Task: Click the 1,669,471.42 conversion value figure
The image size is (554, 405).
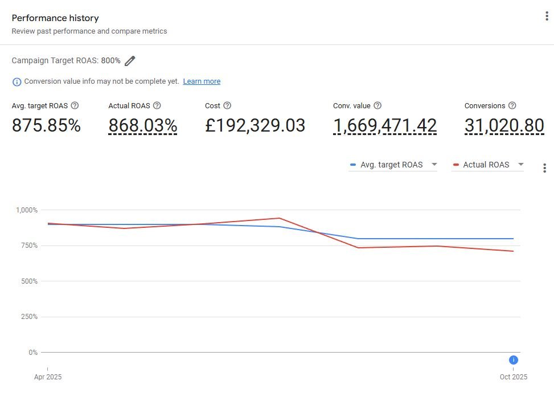Action: tap(385, 125)
